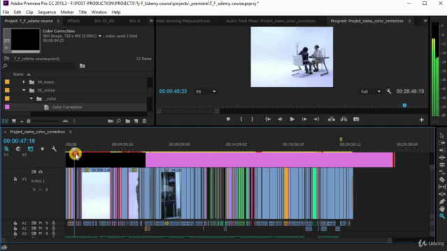Toggle Snap magnet in timeline
This screenshot has height=251, width=447.
point(18,149)
